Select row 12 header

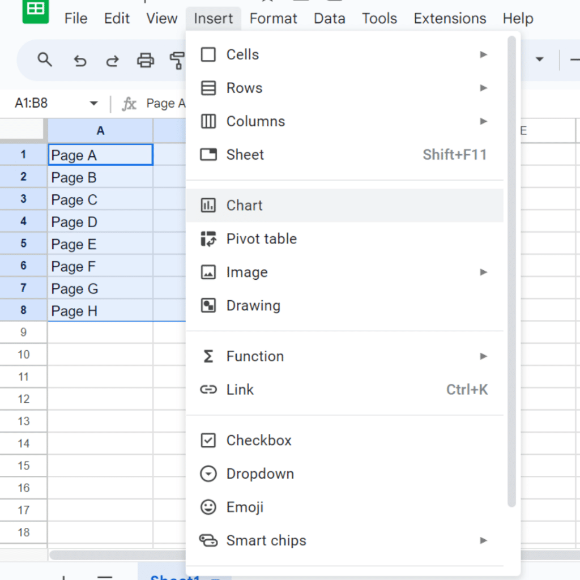click(x=23, y=399)
